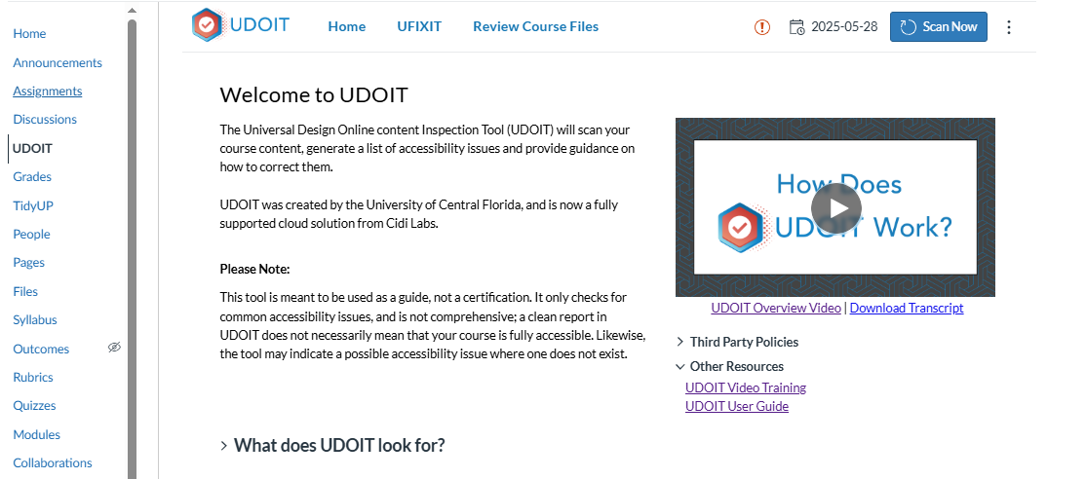Open People in course navigation
Viewport: 1086px width, 479px height.
31,235
